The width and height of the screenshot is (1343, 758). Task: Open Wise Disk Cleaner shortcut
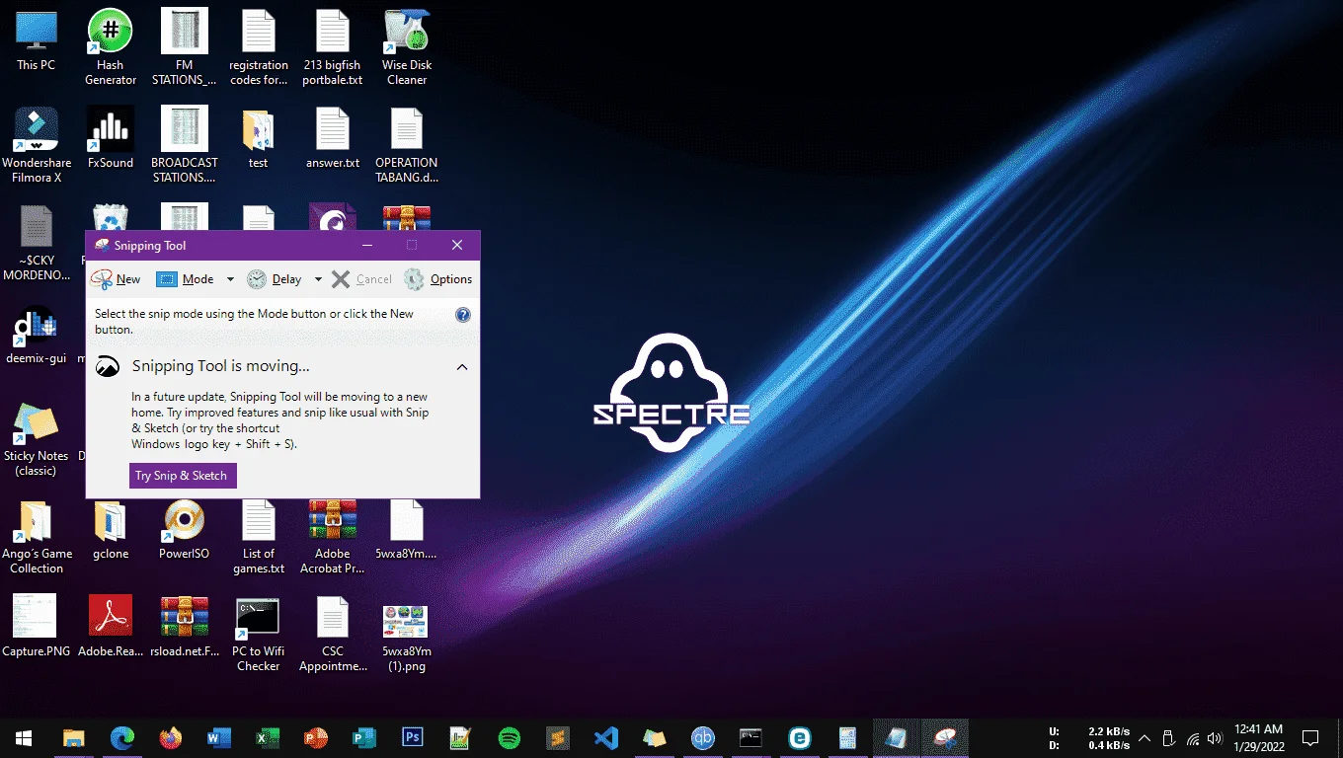(407, 47)
